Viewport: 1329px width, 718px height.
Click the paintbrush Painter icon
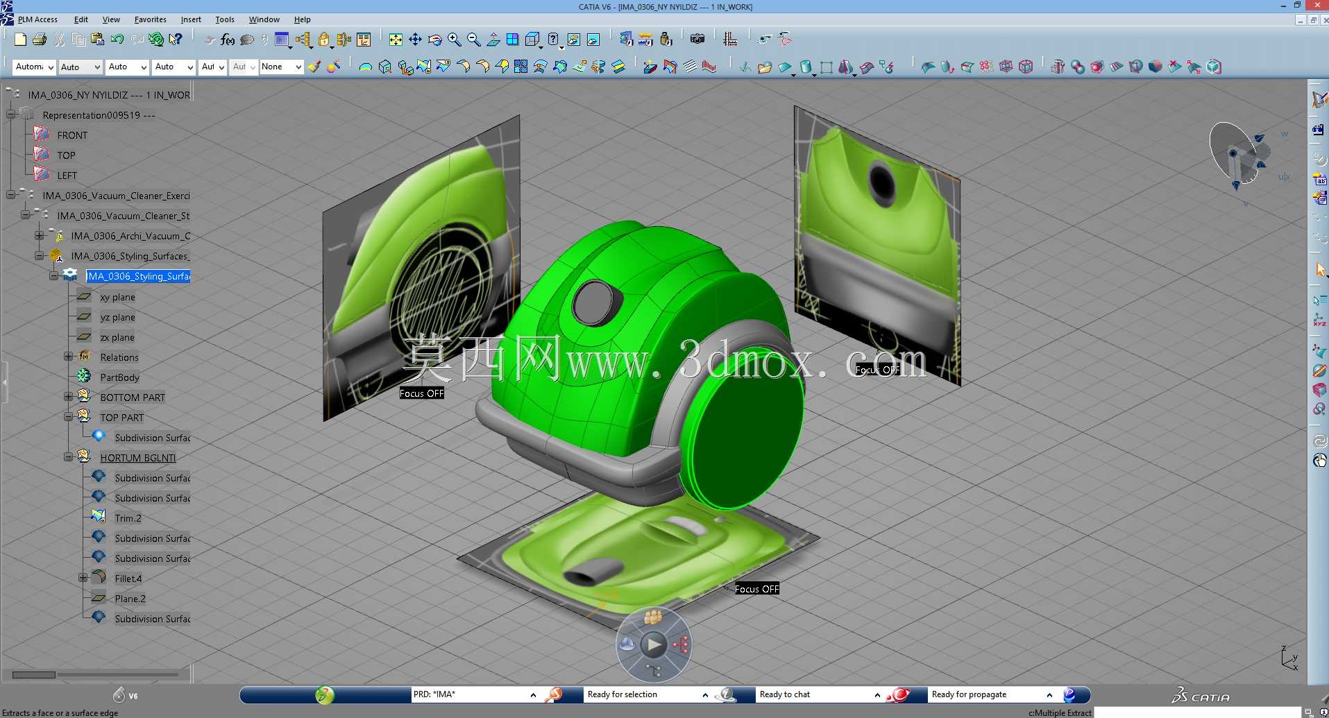(x=315, y=67)
